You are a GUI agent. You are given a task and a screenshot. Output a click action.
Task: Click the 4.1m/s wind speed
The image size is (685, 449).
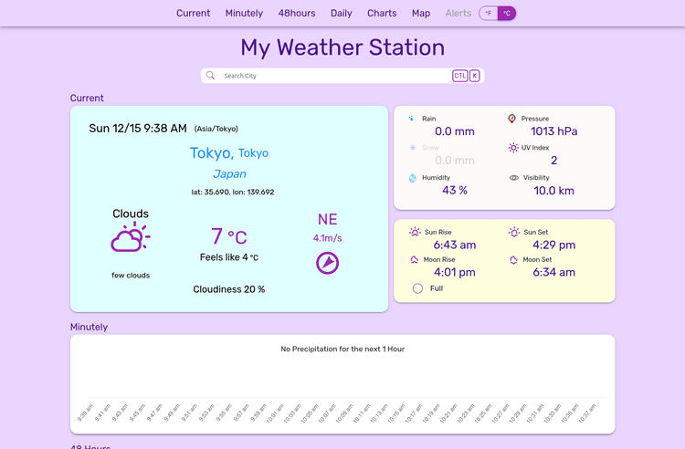pyautogui.click(x=327, y=238)
